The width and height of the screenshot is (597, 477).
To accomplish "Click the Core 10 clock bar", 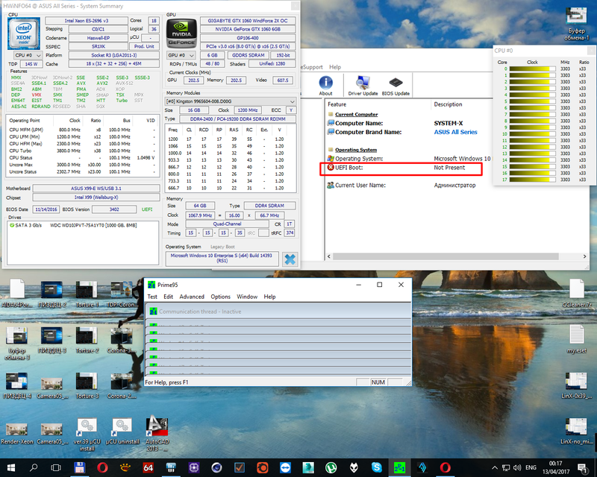I will pos(532,134).
